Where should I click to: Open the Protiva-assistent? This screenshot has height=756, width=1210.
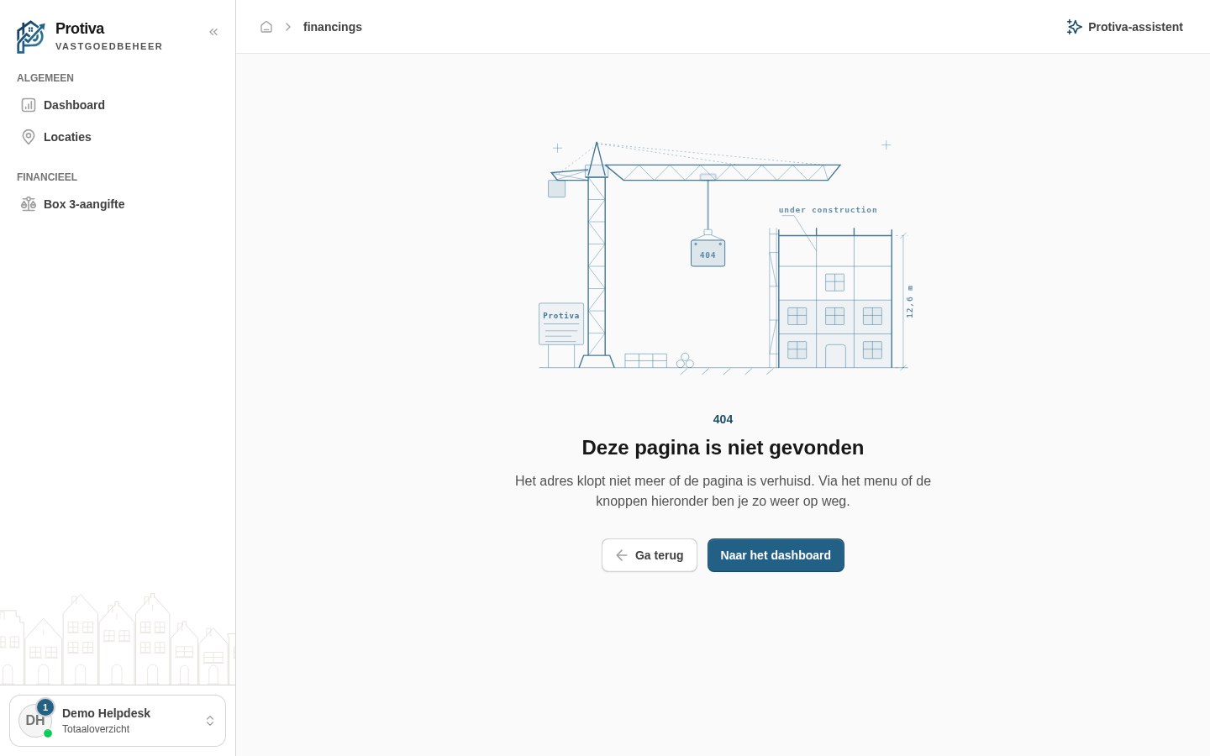coord(1124,27)
